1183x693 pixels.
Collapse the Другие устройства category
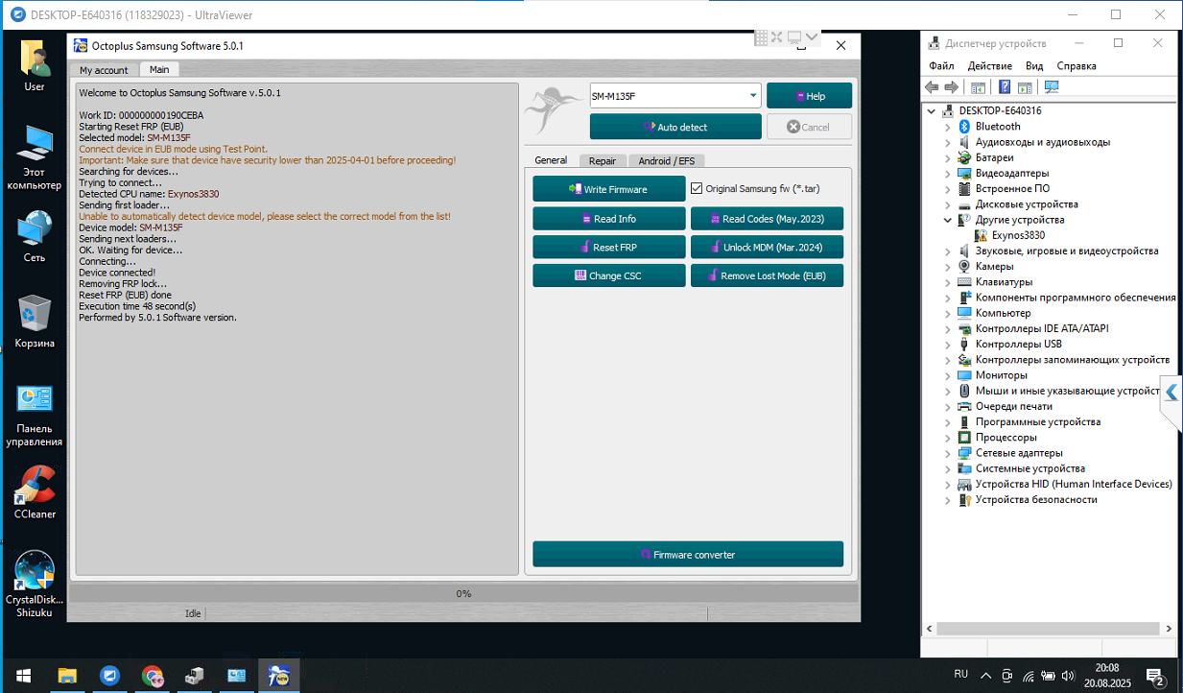pos(947,220)
